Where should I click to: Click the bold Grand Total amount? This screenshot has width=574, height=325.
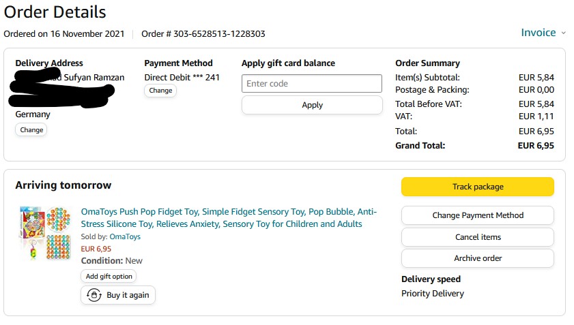point(536,145)
